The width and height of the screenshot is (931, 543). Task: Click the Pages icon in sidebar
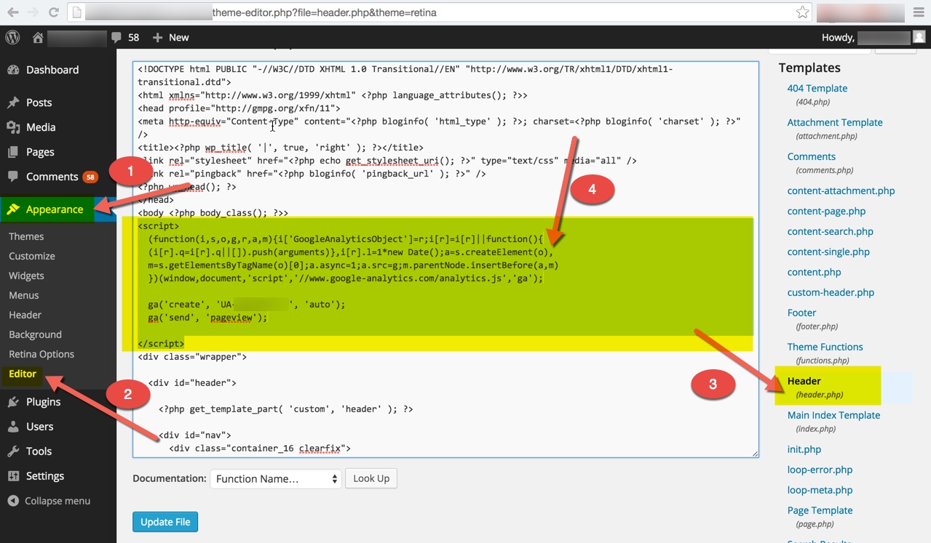click(13, 152)
